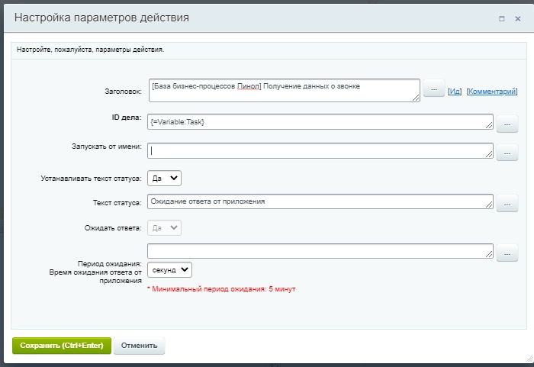The image size is (534, 367).
Task: Focus the Запускать от имени input
Action: coord(319,151)
